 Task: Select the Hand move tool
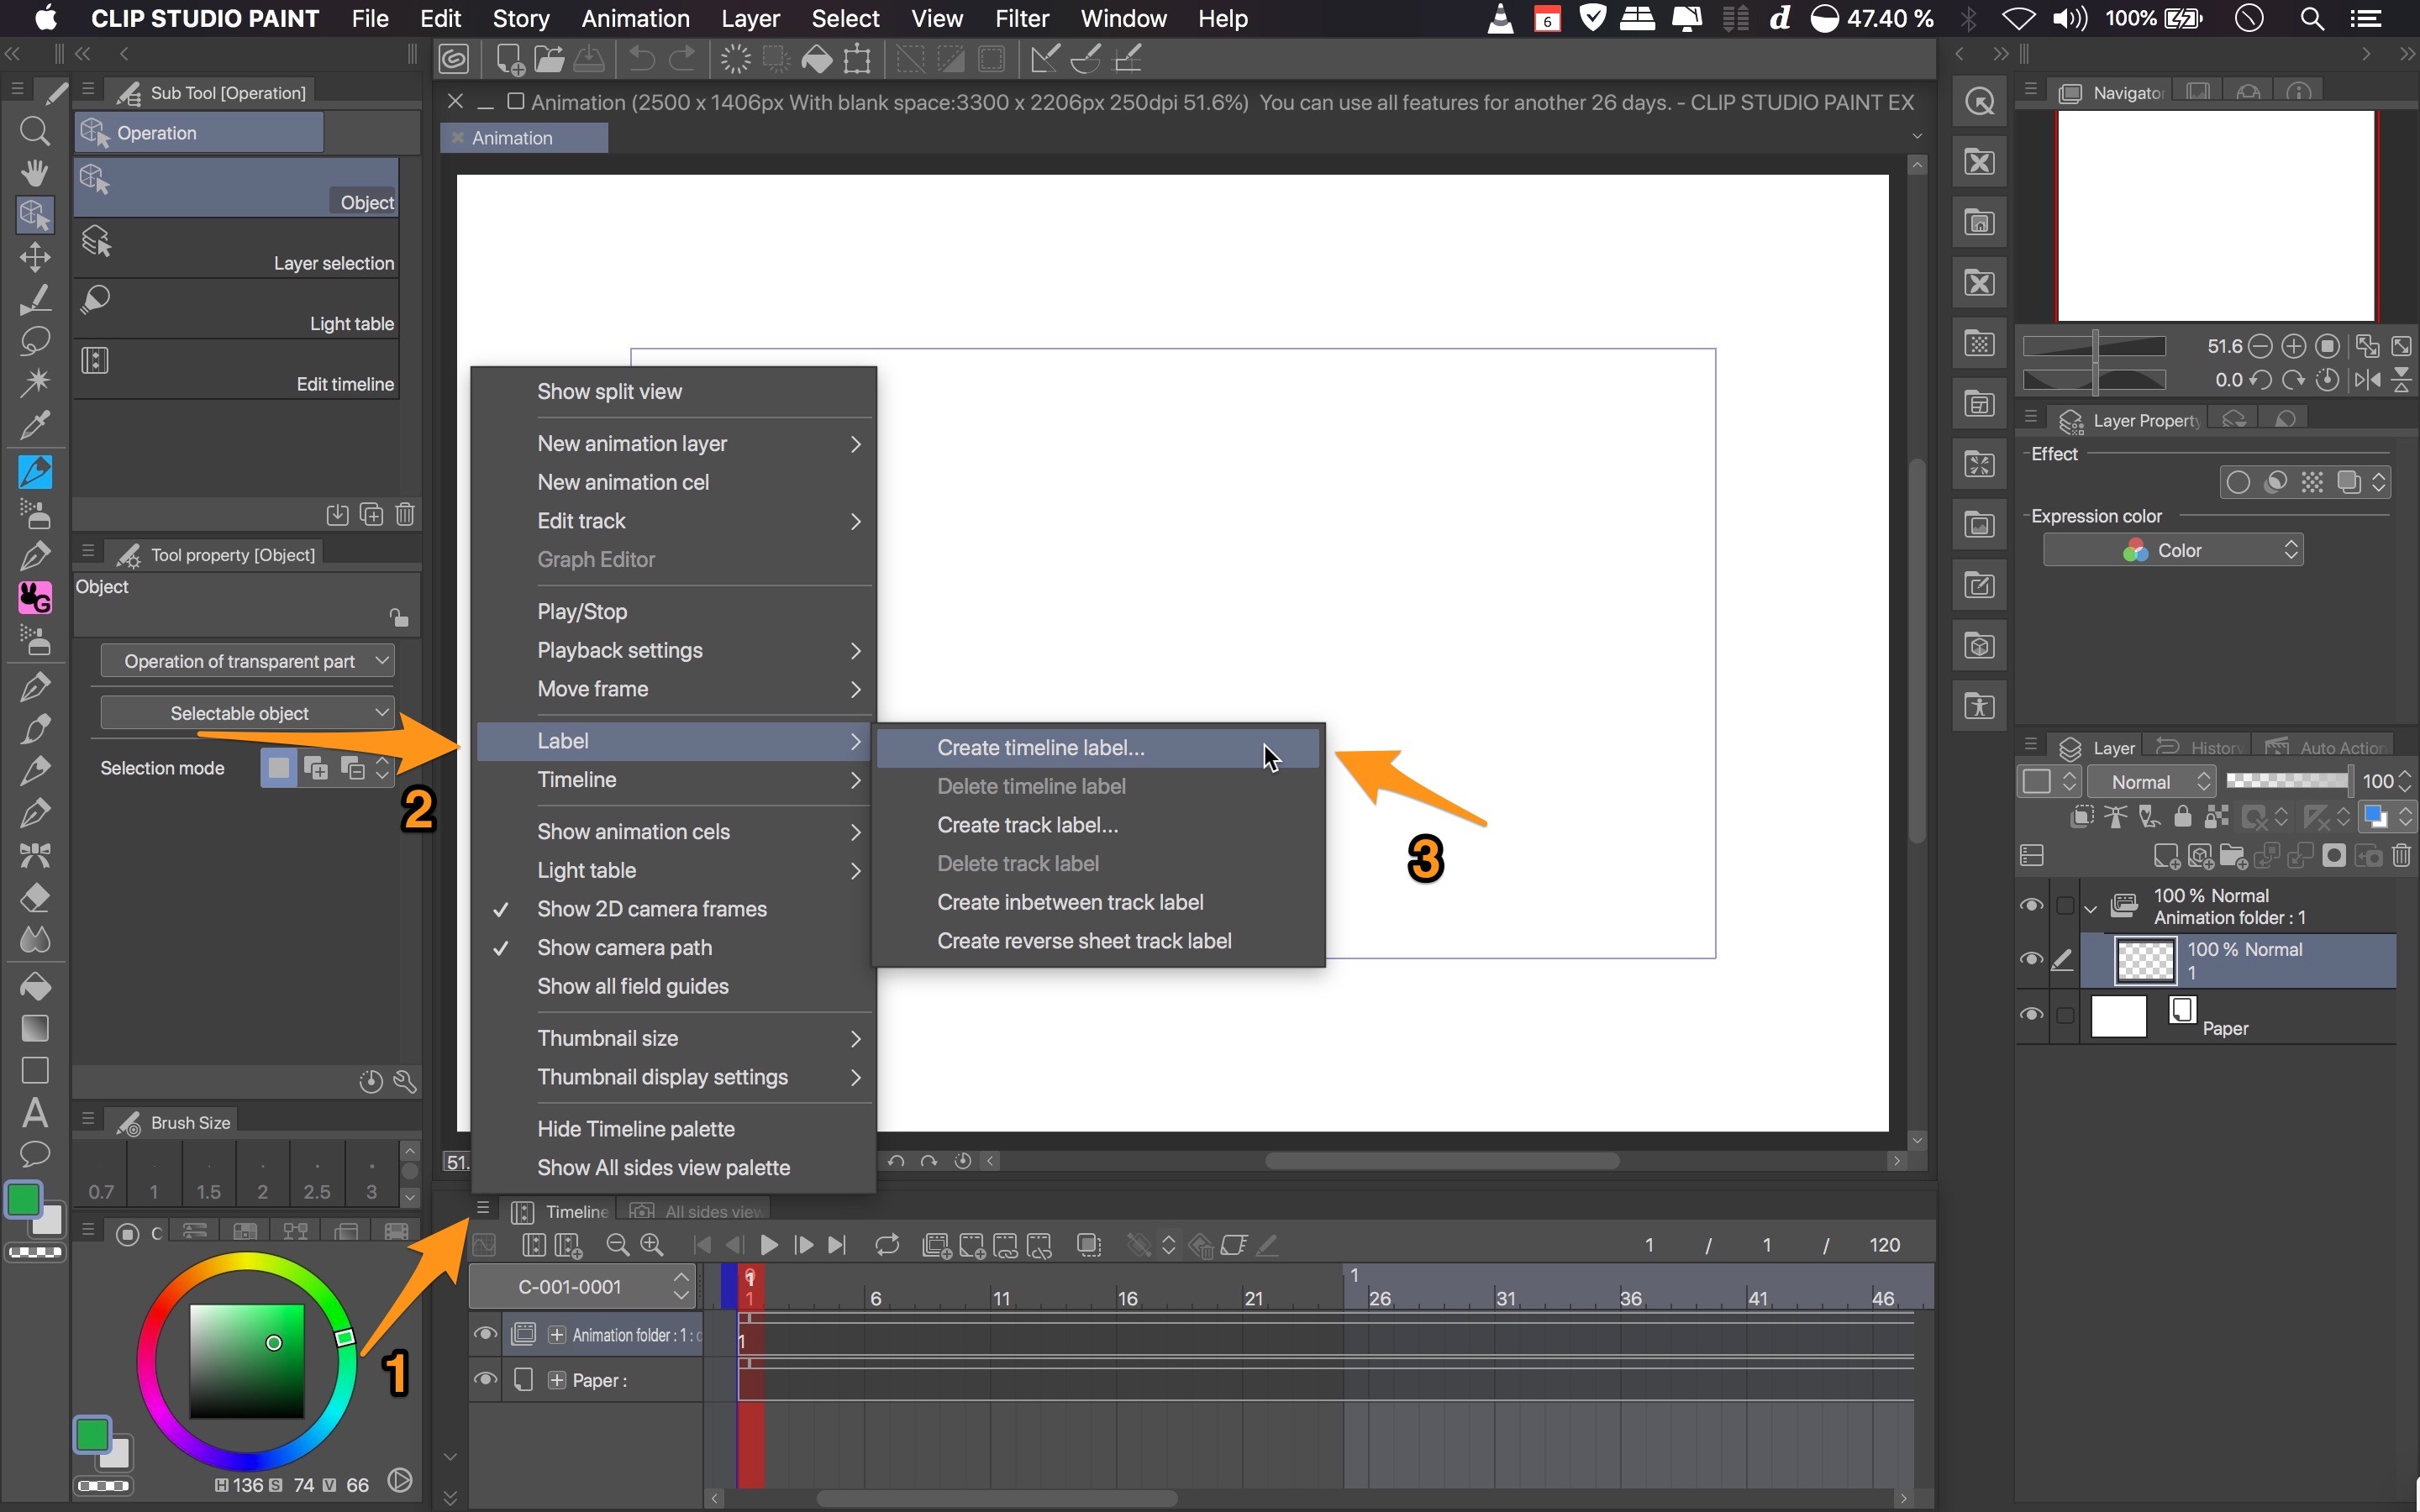point(34,173)
